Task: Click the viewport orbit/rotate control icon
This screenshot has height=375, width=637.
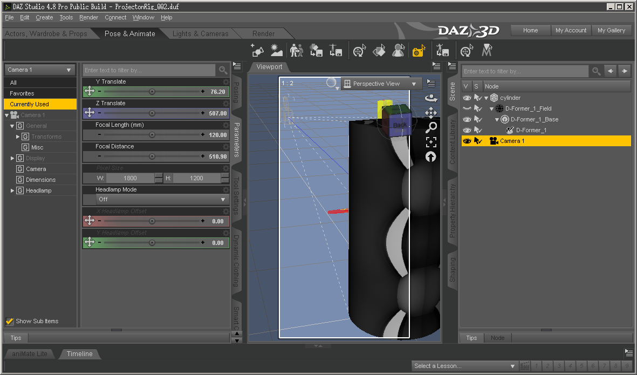Action: pyautogui.click(x=431, y=98)
